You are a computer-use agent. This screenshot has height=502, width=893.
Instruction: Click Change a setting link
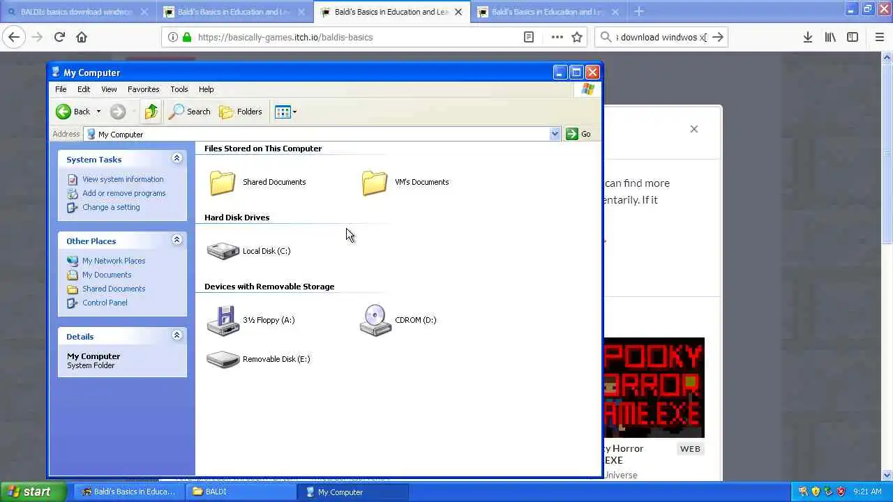[x=111, y=207]
